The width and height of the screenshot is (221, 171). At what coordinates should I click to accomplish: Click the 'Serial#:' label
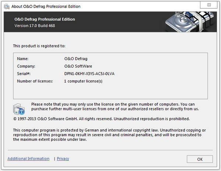(x=25, y=74)
